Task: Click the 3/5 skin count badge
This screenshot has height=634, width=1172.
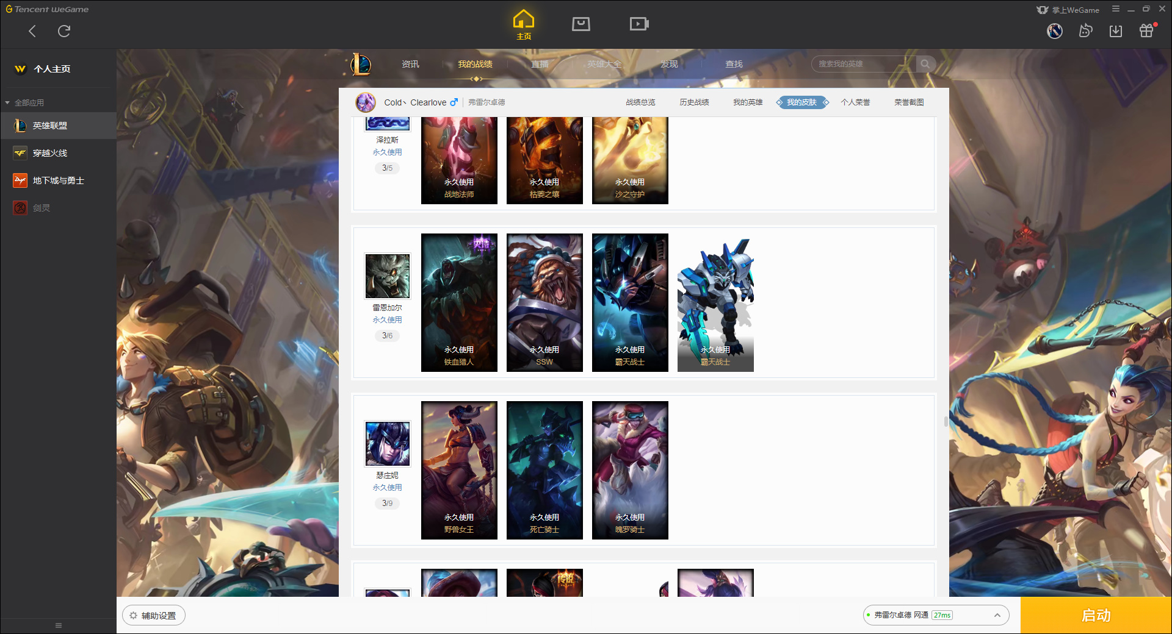Action: tap(388, 168)
